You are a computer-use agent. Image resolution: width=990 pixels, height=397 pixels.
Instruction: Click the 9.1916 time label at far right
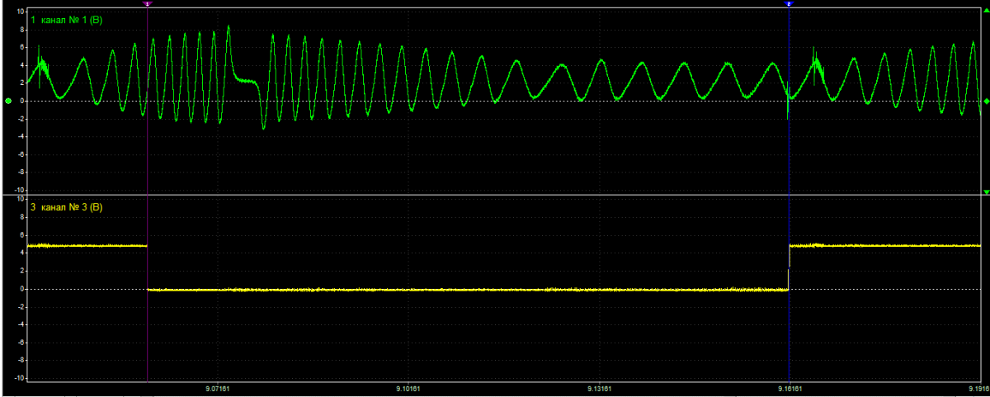click(976, 387)
